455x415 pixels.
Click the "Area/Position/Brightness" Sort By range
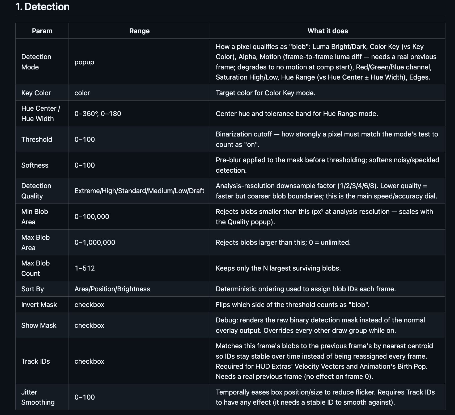click(x=112, y=289)
